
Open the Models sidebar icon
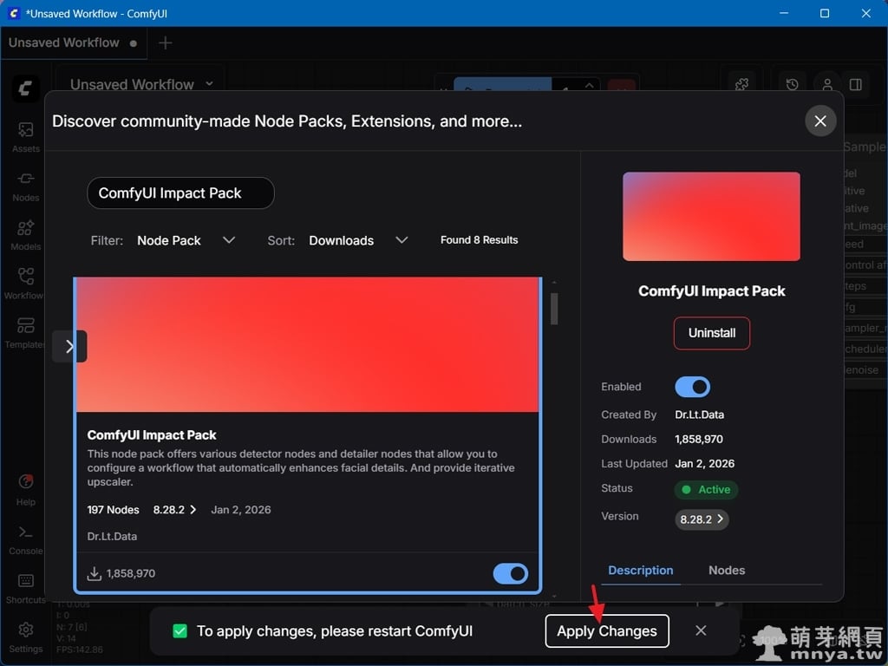[26, 232]
